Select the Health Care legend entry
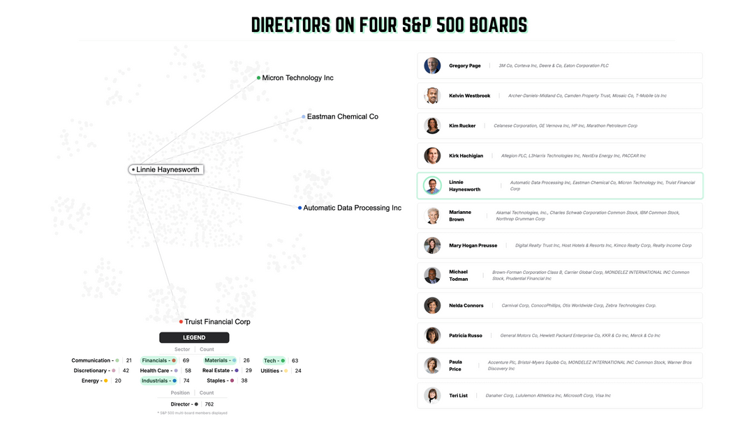754x423 pixels. tap(158, 371)
